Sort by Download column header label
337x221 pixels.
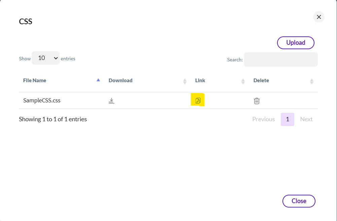point(121,81)
